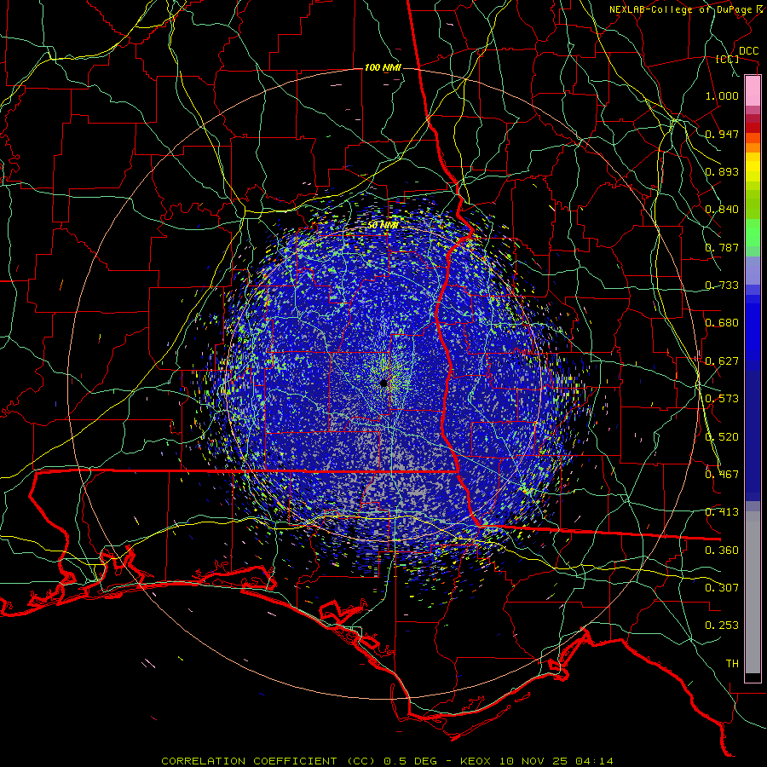767x767 pixels.
Task: Click the 0.467 legend value
Action: point(722,475)
